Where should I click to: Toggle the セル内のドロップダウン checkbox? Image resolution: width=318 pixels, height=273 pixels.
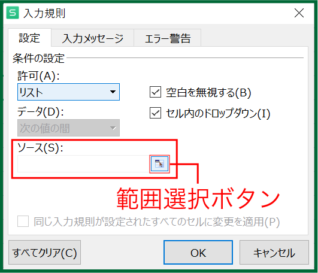[155, 113]
